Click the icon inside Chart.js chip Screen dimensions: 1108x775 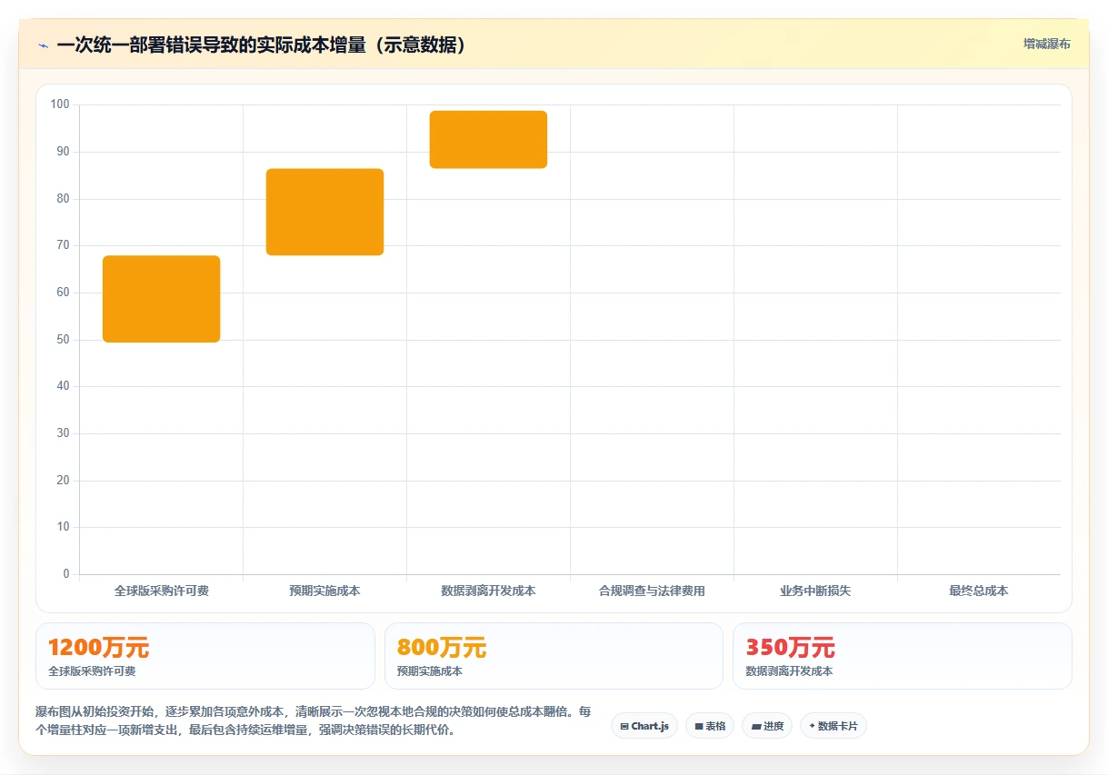624,727
